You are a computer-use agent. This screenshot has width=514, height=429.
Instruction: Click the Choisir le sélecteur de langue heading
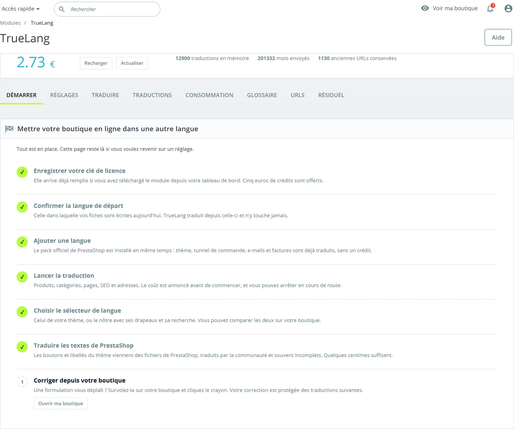click(x=77, y=311)
